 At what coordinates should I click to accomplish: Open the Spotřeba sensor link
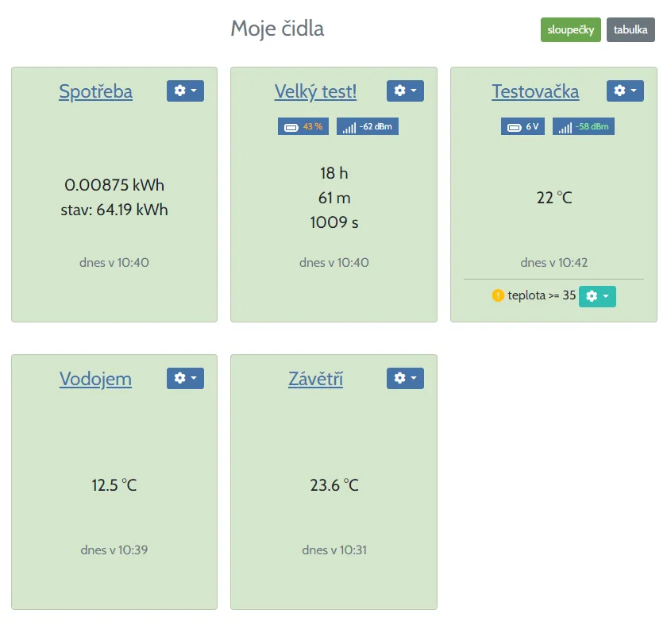point(95,91)
